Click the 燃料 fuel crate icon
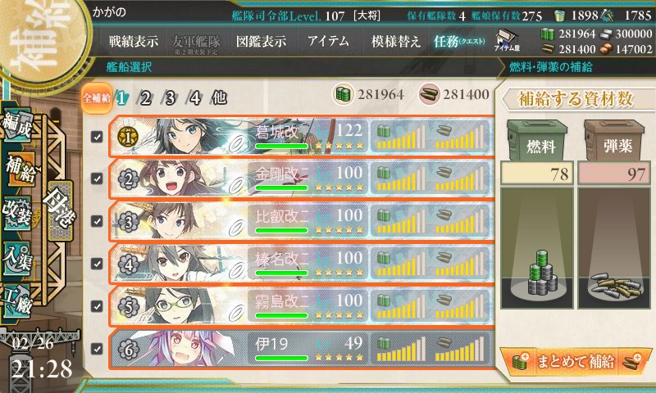 click(x=537, y=140)
